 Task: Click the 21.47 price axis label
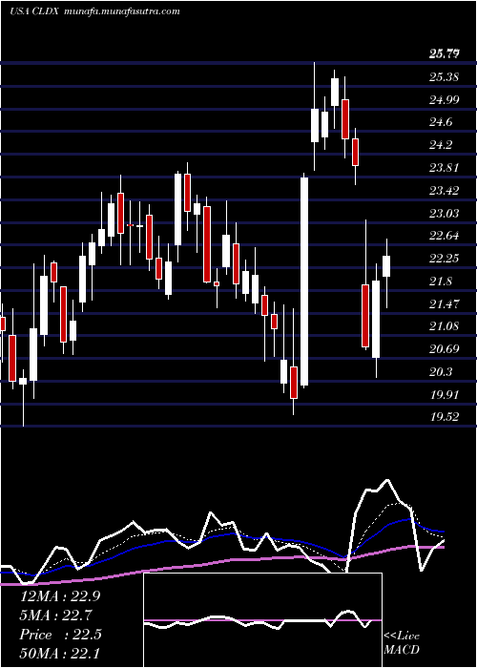click(x=444, y=303)
